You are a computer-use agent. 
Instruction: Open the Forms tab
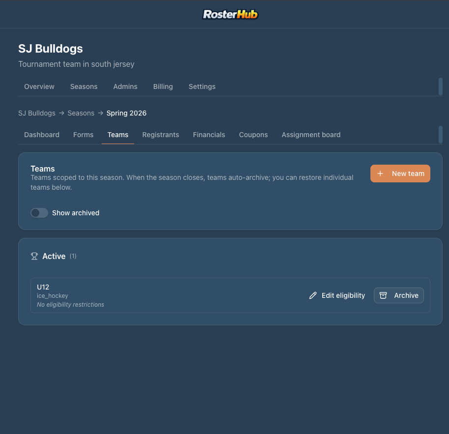point(84,135)
